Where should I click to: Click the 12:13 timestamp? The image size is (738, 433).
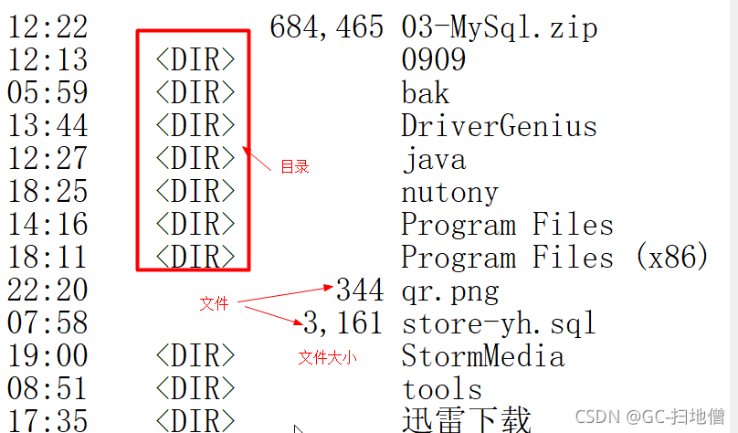(47, 59)
